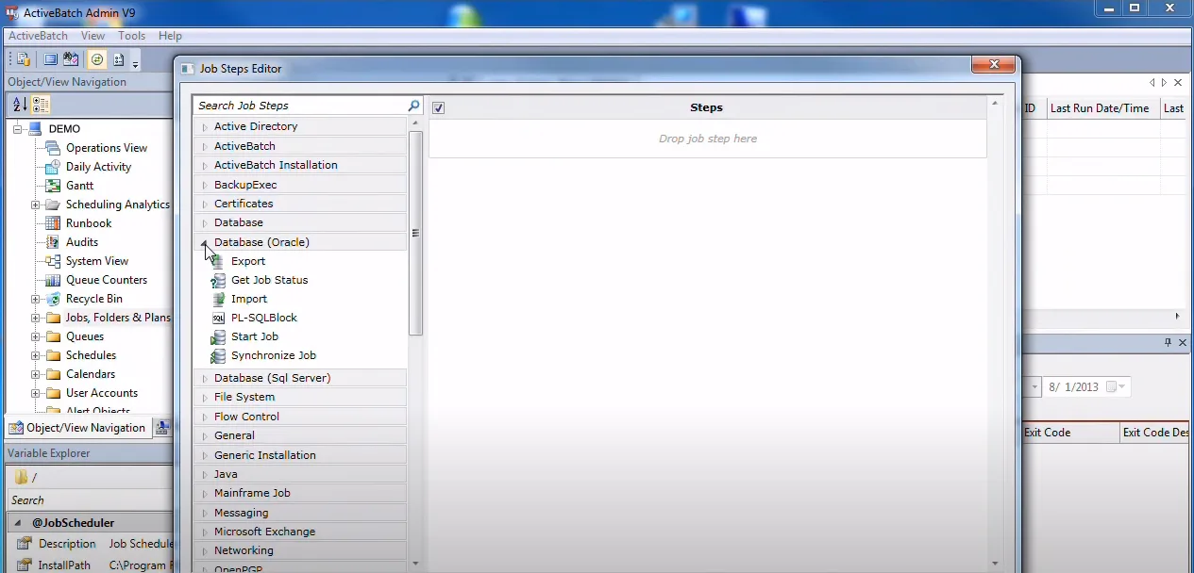Open the Runbook view

tap(89, 223)
